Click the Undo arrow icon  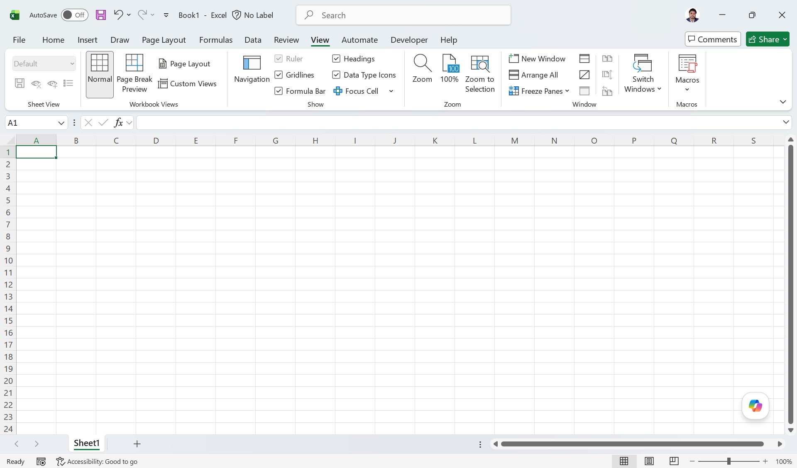click(x=118, y=15)
